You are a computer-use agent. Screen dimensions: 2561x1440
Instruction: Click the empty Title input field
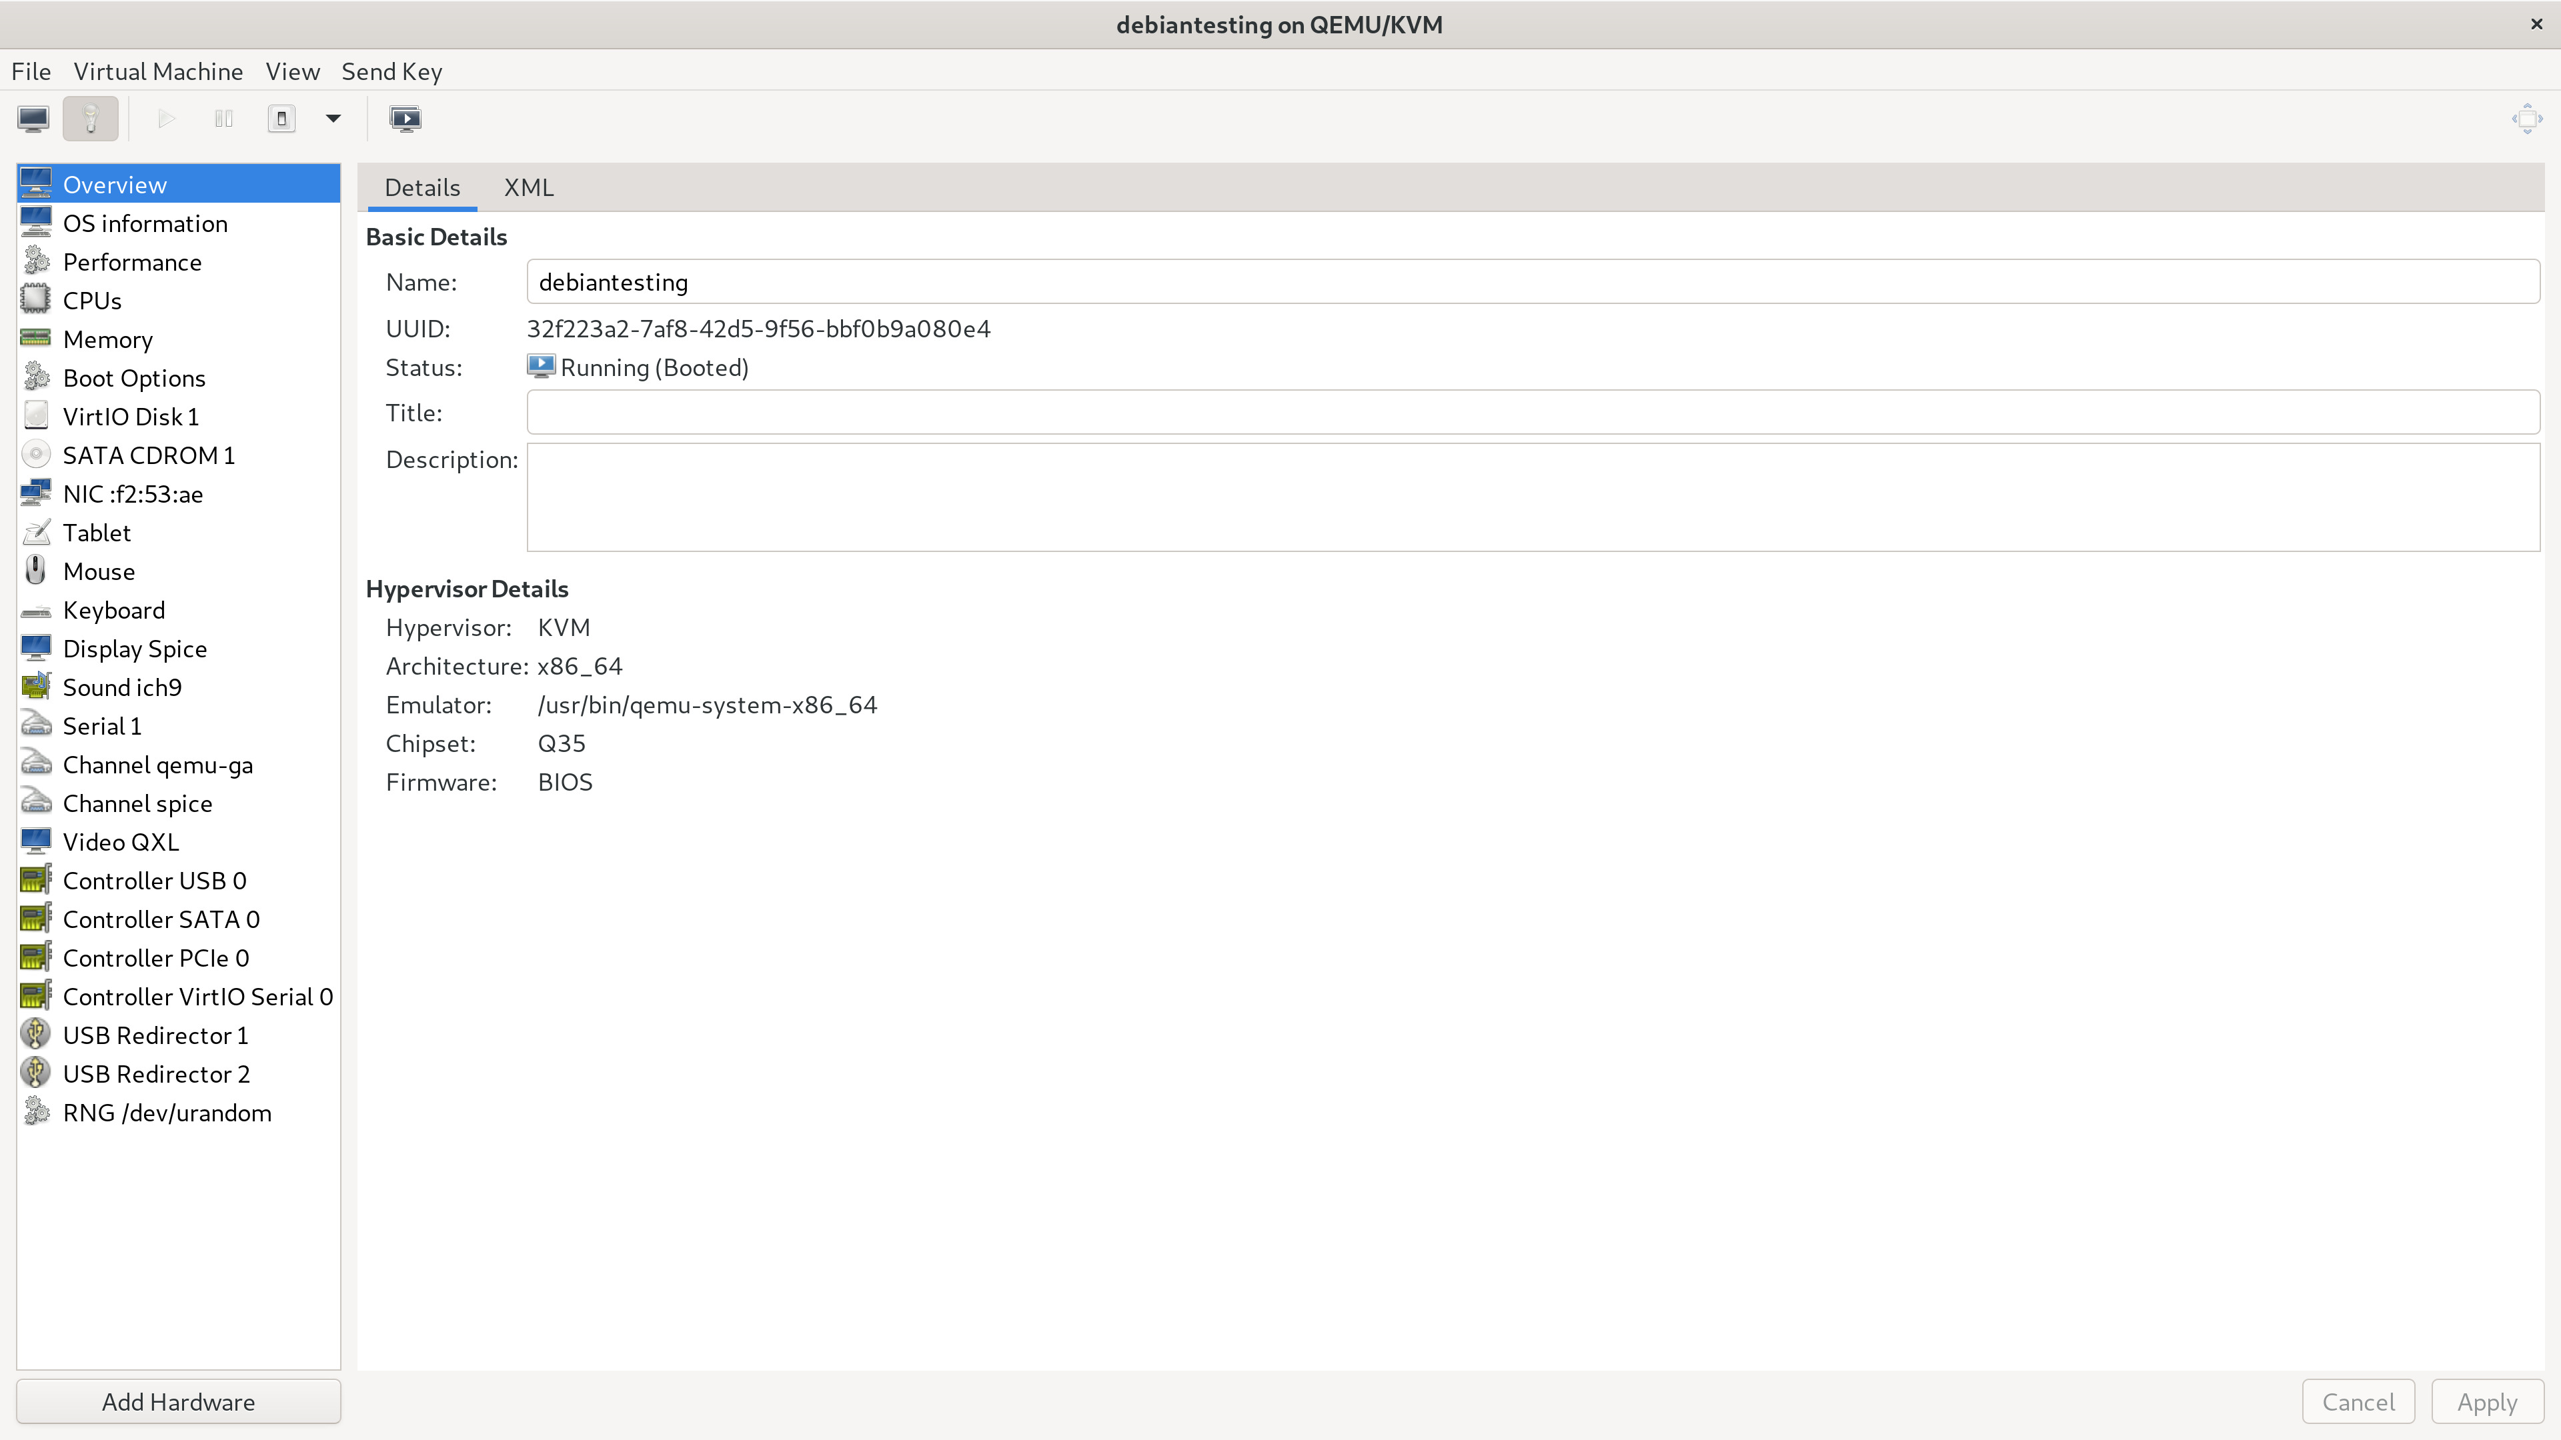point(1533,413)
